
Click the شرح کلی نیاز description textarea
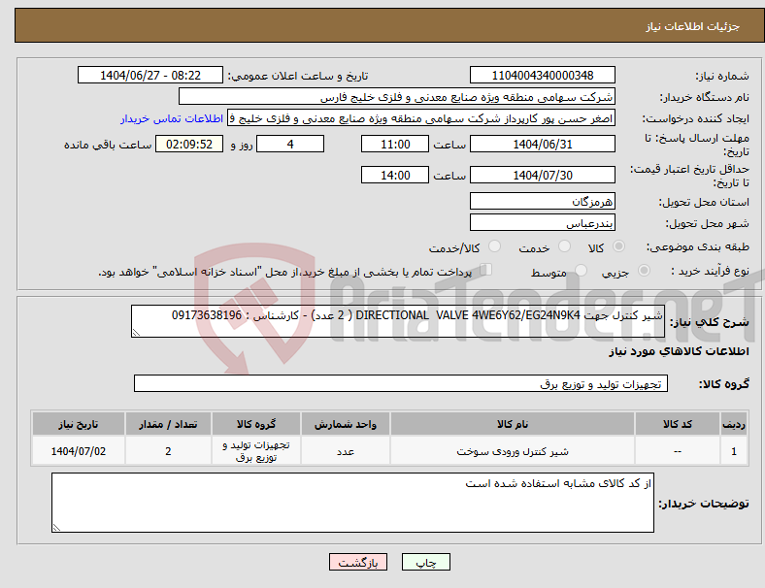point(398,321)
